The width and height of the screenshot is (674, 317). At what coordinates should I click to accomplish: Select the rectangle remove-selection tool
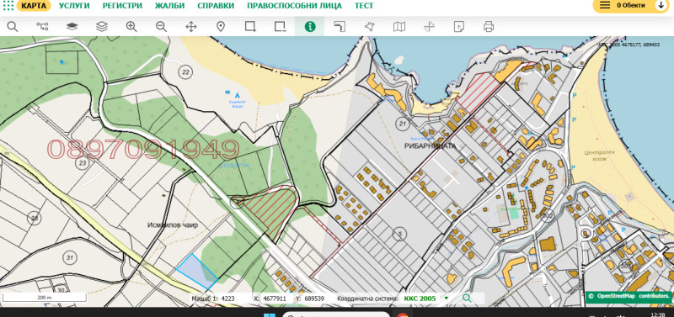[281, 27]
